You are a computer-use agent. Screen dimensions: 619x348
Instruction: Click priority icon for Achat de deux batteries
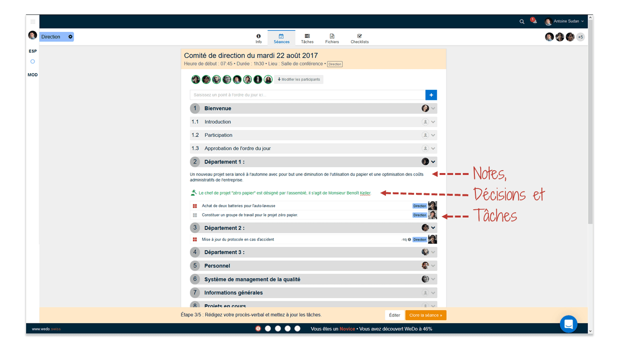point(195,206)
